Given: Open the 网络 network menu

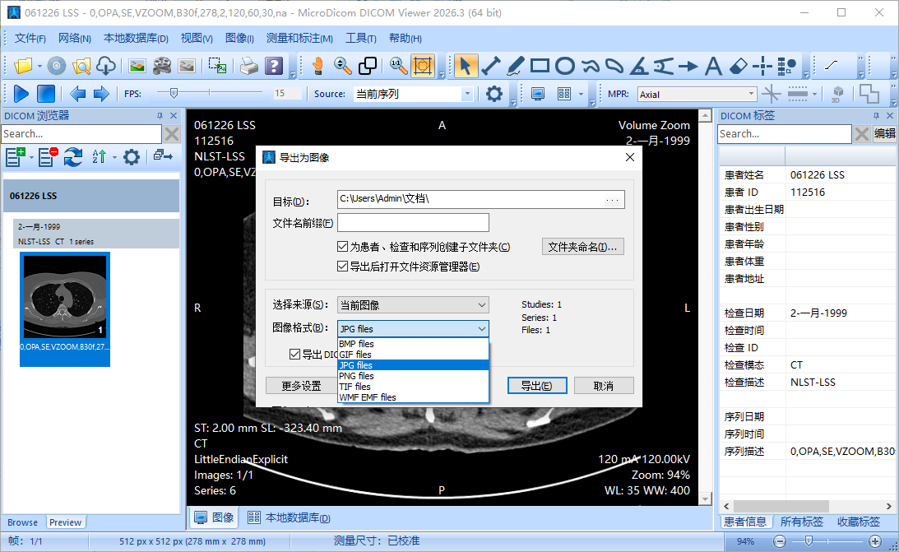Looking at the screenshot, I should pyautogui.click(x=75, y=39).
